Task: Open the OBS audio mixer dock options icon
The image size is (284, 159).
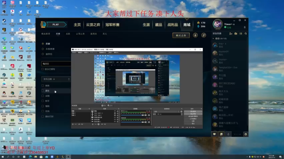Action: click(151, 109)
